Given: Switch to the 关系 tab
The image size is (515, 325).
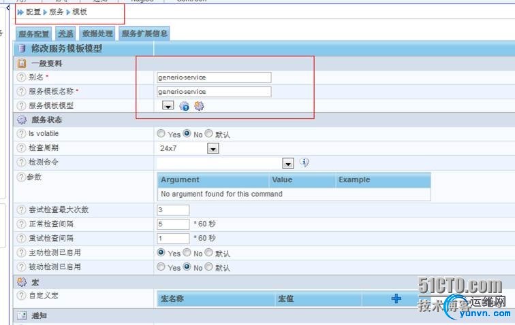Looking at the screenshot, I should [x=65, y=34].
